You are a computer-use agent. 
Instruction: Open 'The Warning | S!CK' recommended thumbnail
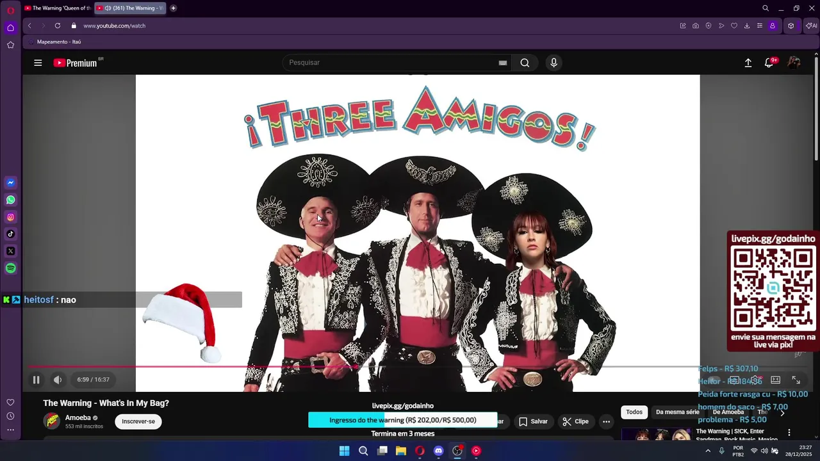tap(656, 434)
